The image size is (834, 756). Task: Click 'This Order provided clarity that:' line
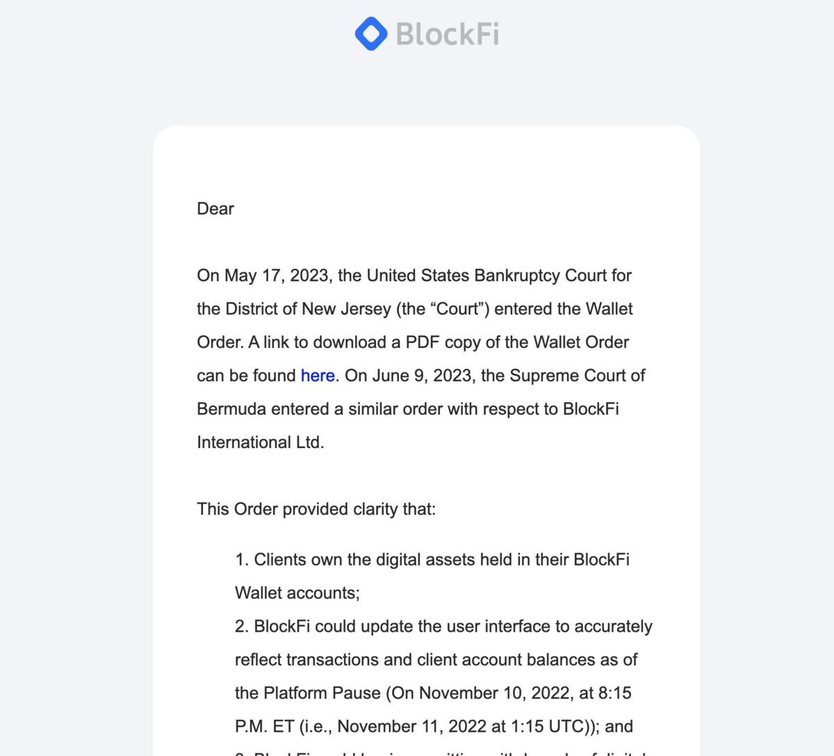pyautogui.click(x=316, y=509)
